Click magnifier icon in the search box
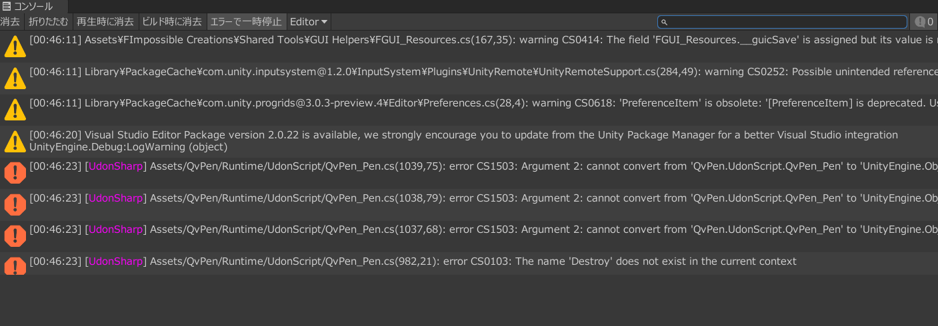 point(665,23)
